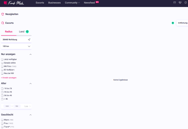
Task: Open the favorites heart icon
Action: click(x=180, y=2)
